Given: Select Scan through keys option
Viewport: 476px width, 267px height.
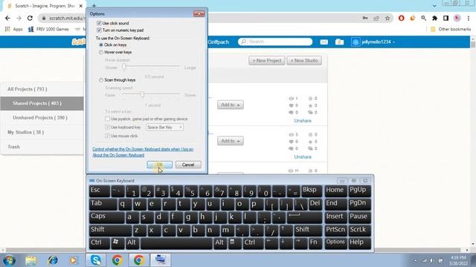Looking at the screenshot, I should pyautogui.click(x=101, y=80).
